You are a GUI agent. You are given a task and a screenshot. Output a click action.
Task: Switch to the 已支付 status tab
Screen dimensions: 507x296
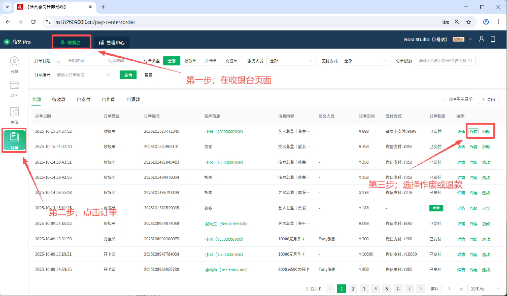(x=83, y=99)
